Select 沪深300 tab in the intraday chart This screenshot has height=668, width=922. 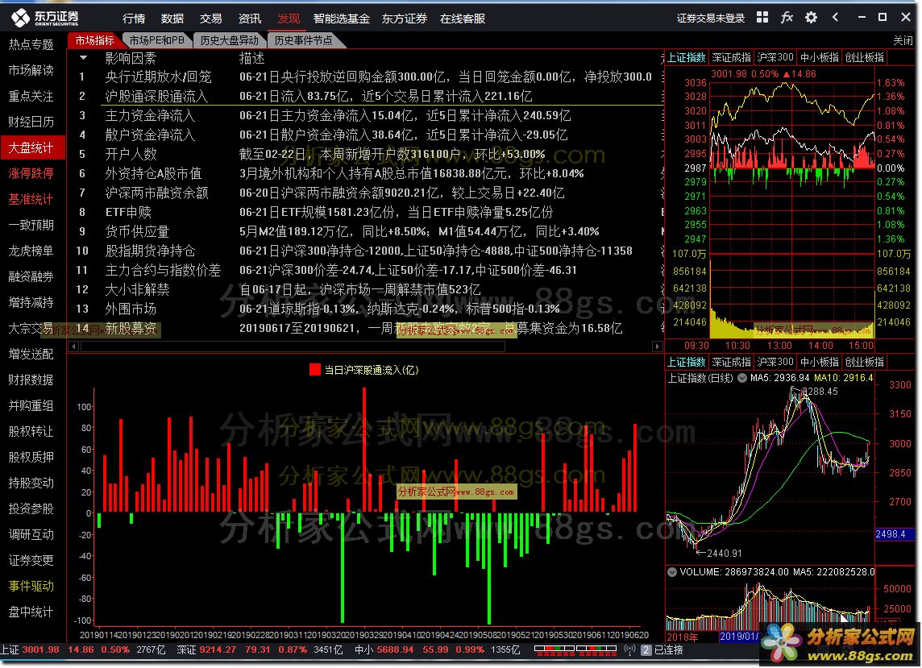(x=775, y=58)
